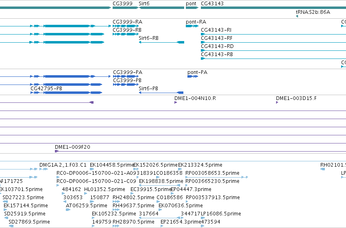Screen dimensions: 346x228
Task: Click the RP003537913.5prime label
Action: 213,198
